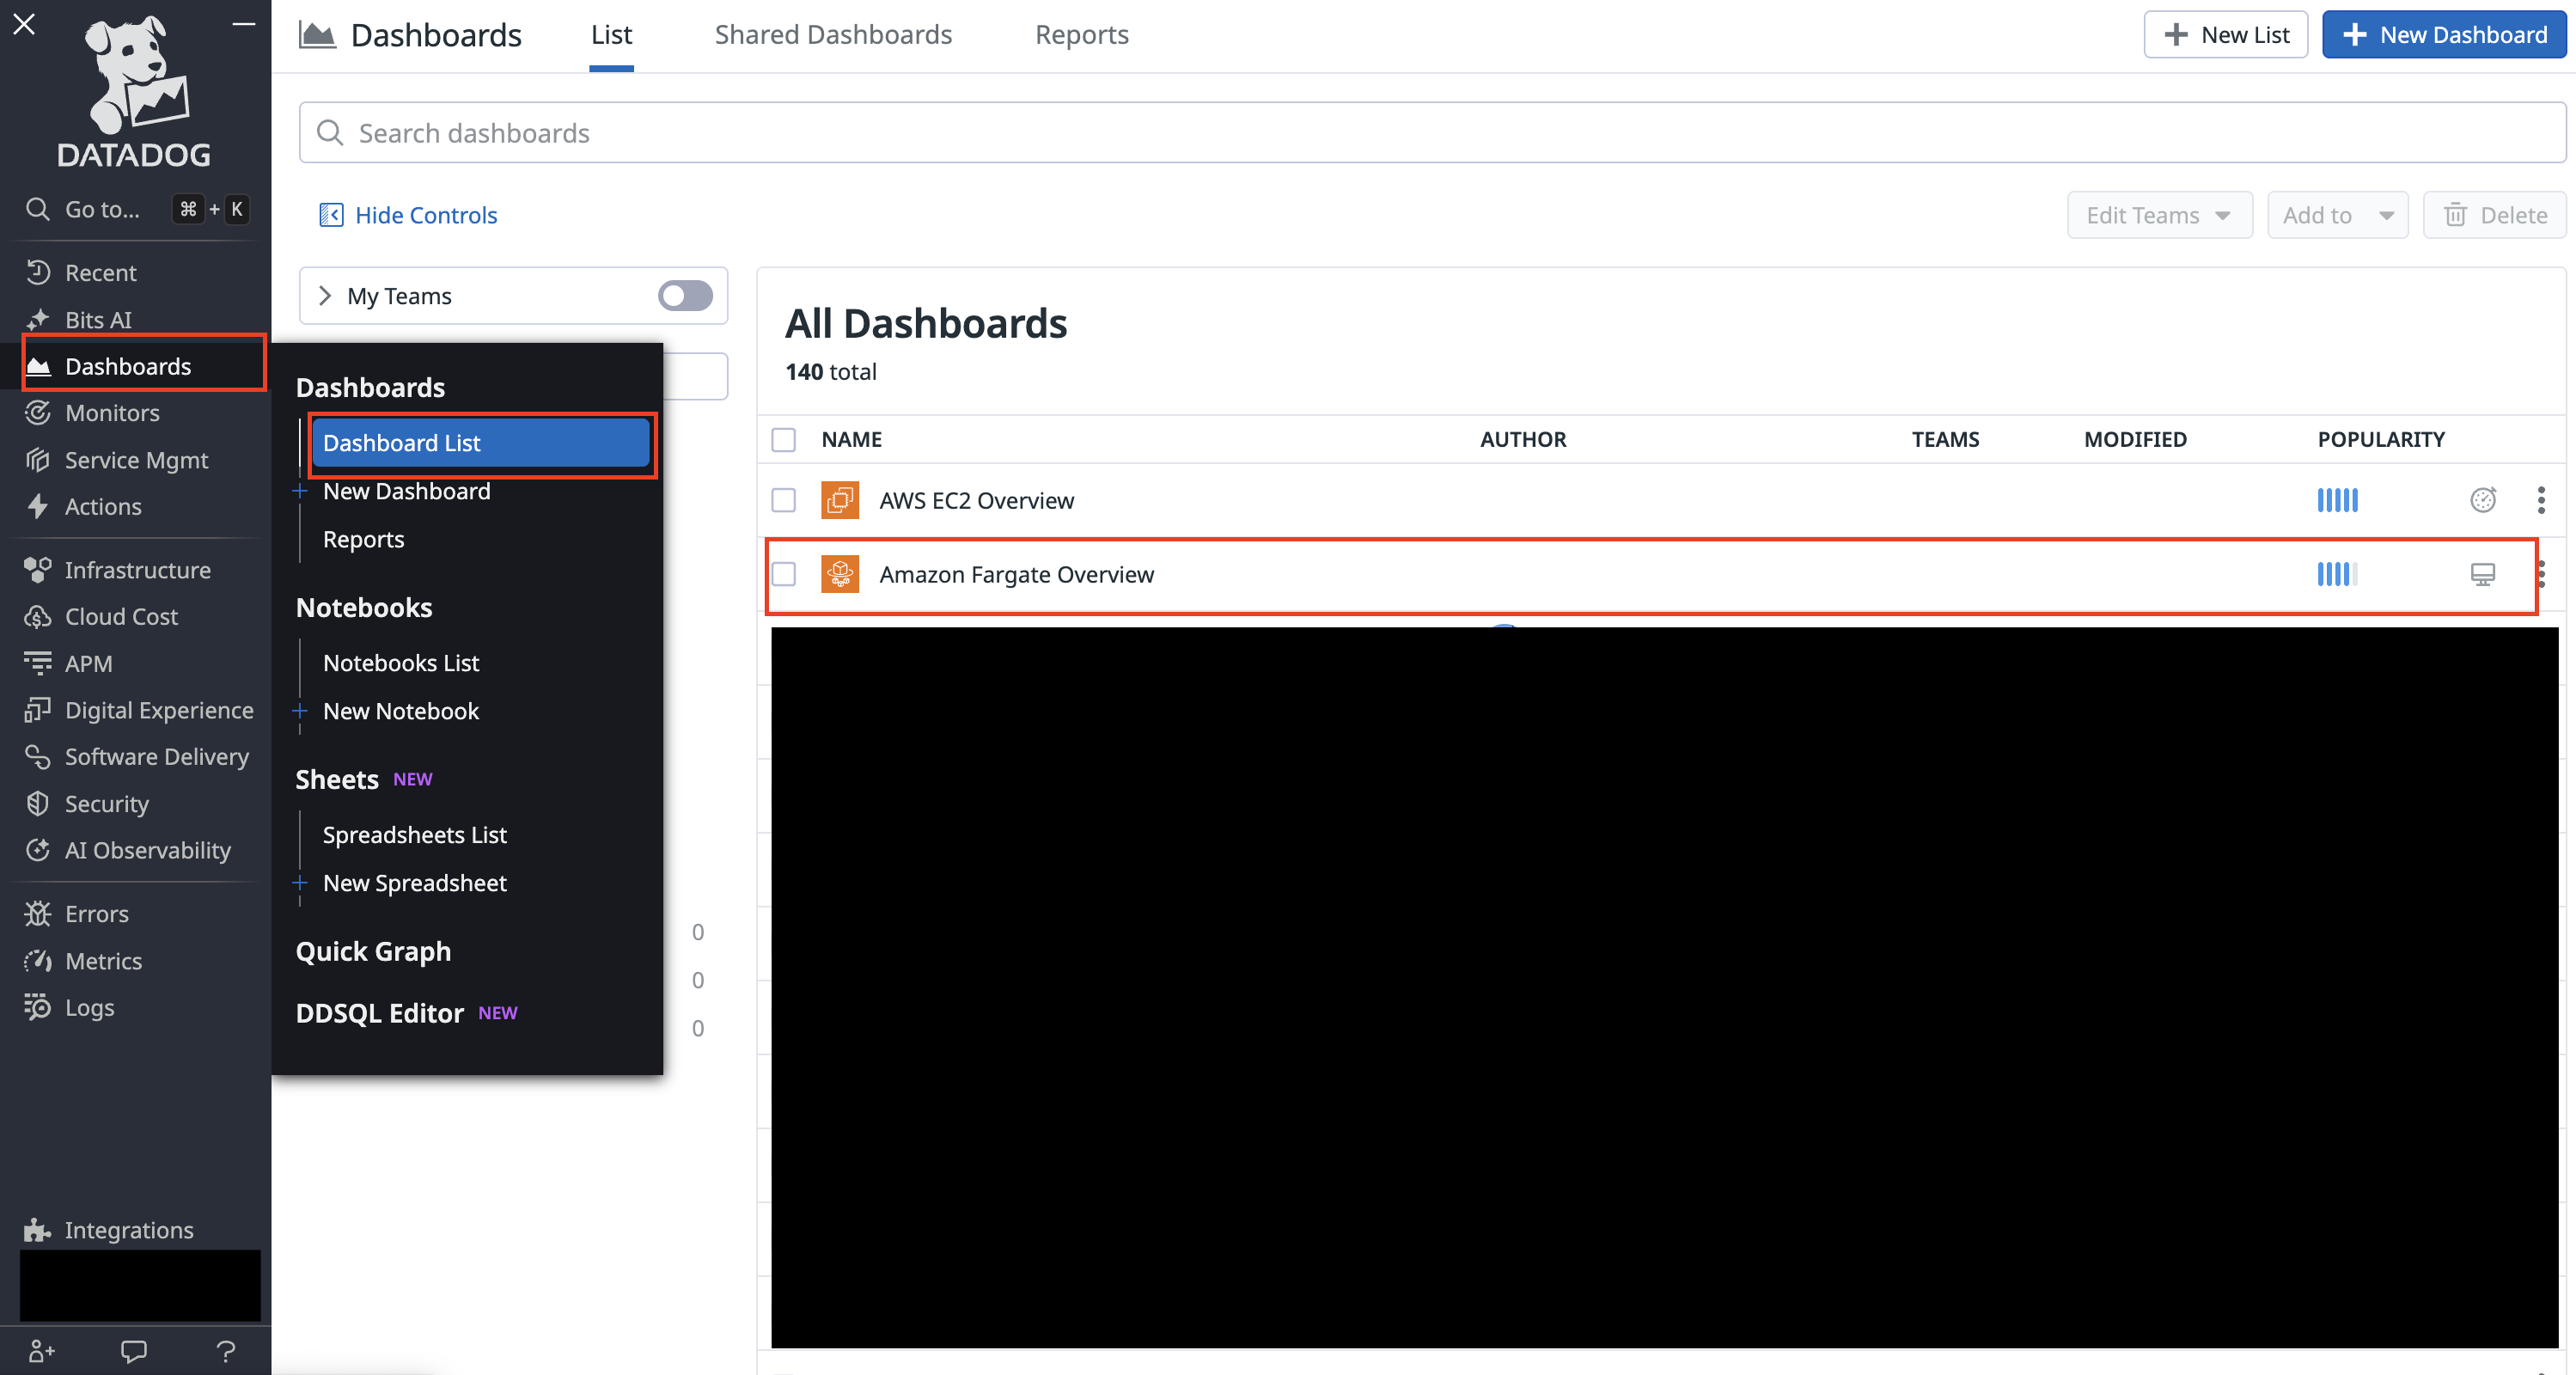The height and width of the screenshot is (1375, 2576).
Task: Switch to the Shared Dashboards tab
Action: (832, 35)
